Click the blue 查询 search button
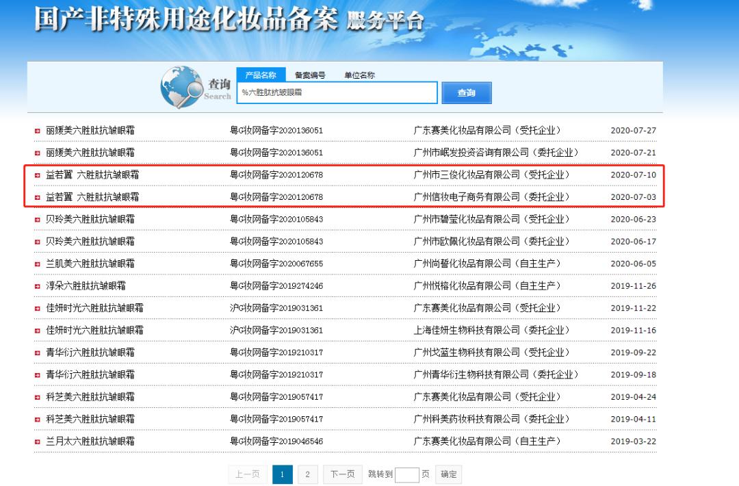This screenshot has height=486, width=739. [x=467, y=93]
